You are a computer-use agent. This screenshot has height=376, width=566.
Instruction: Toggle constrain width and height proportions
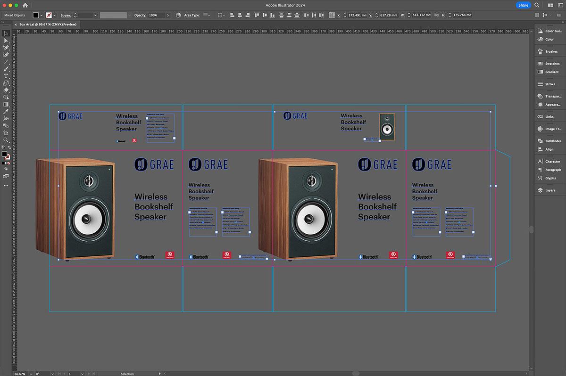pos(435,15)
